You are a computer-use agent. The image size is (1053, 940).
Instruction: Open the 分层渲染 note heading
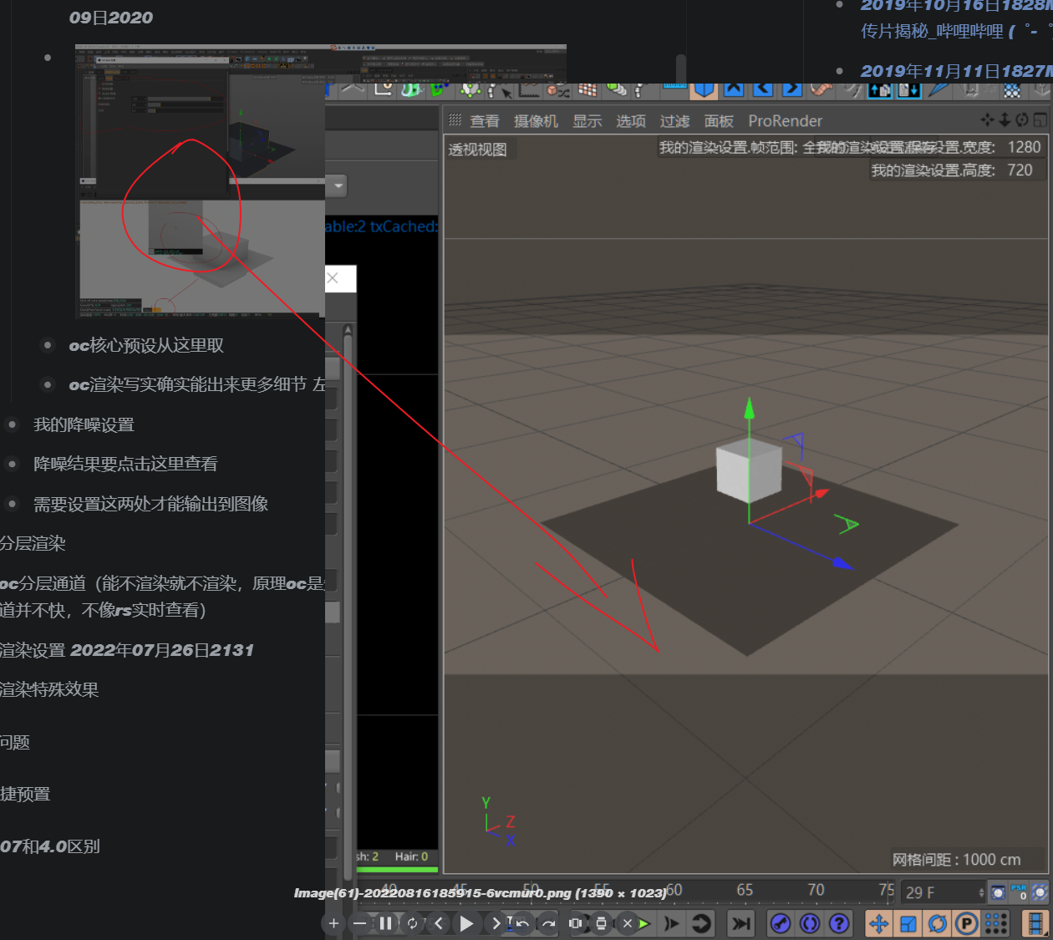[x=33, y=543]
